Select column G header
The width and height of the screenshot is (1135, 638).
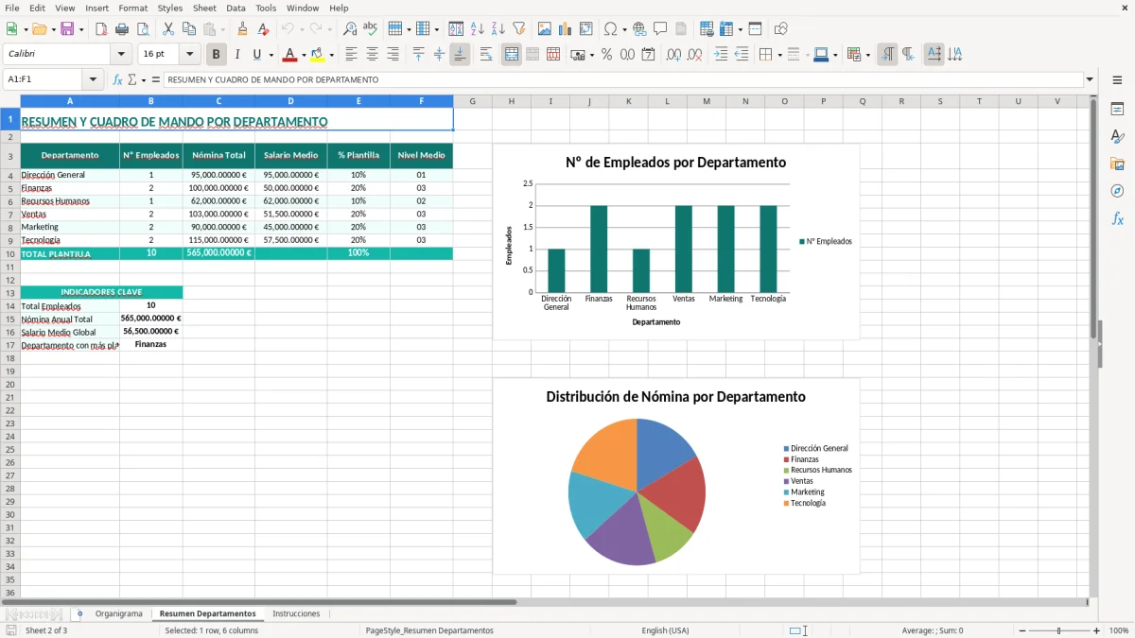pyautogui.click(x=472, y=101)
